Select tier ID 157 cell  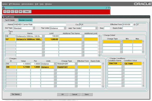click(x=10, y=39)
